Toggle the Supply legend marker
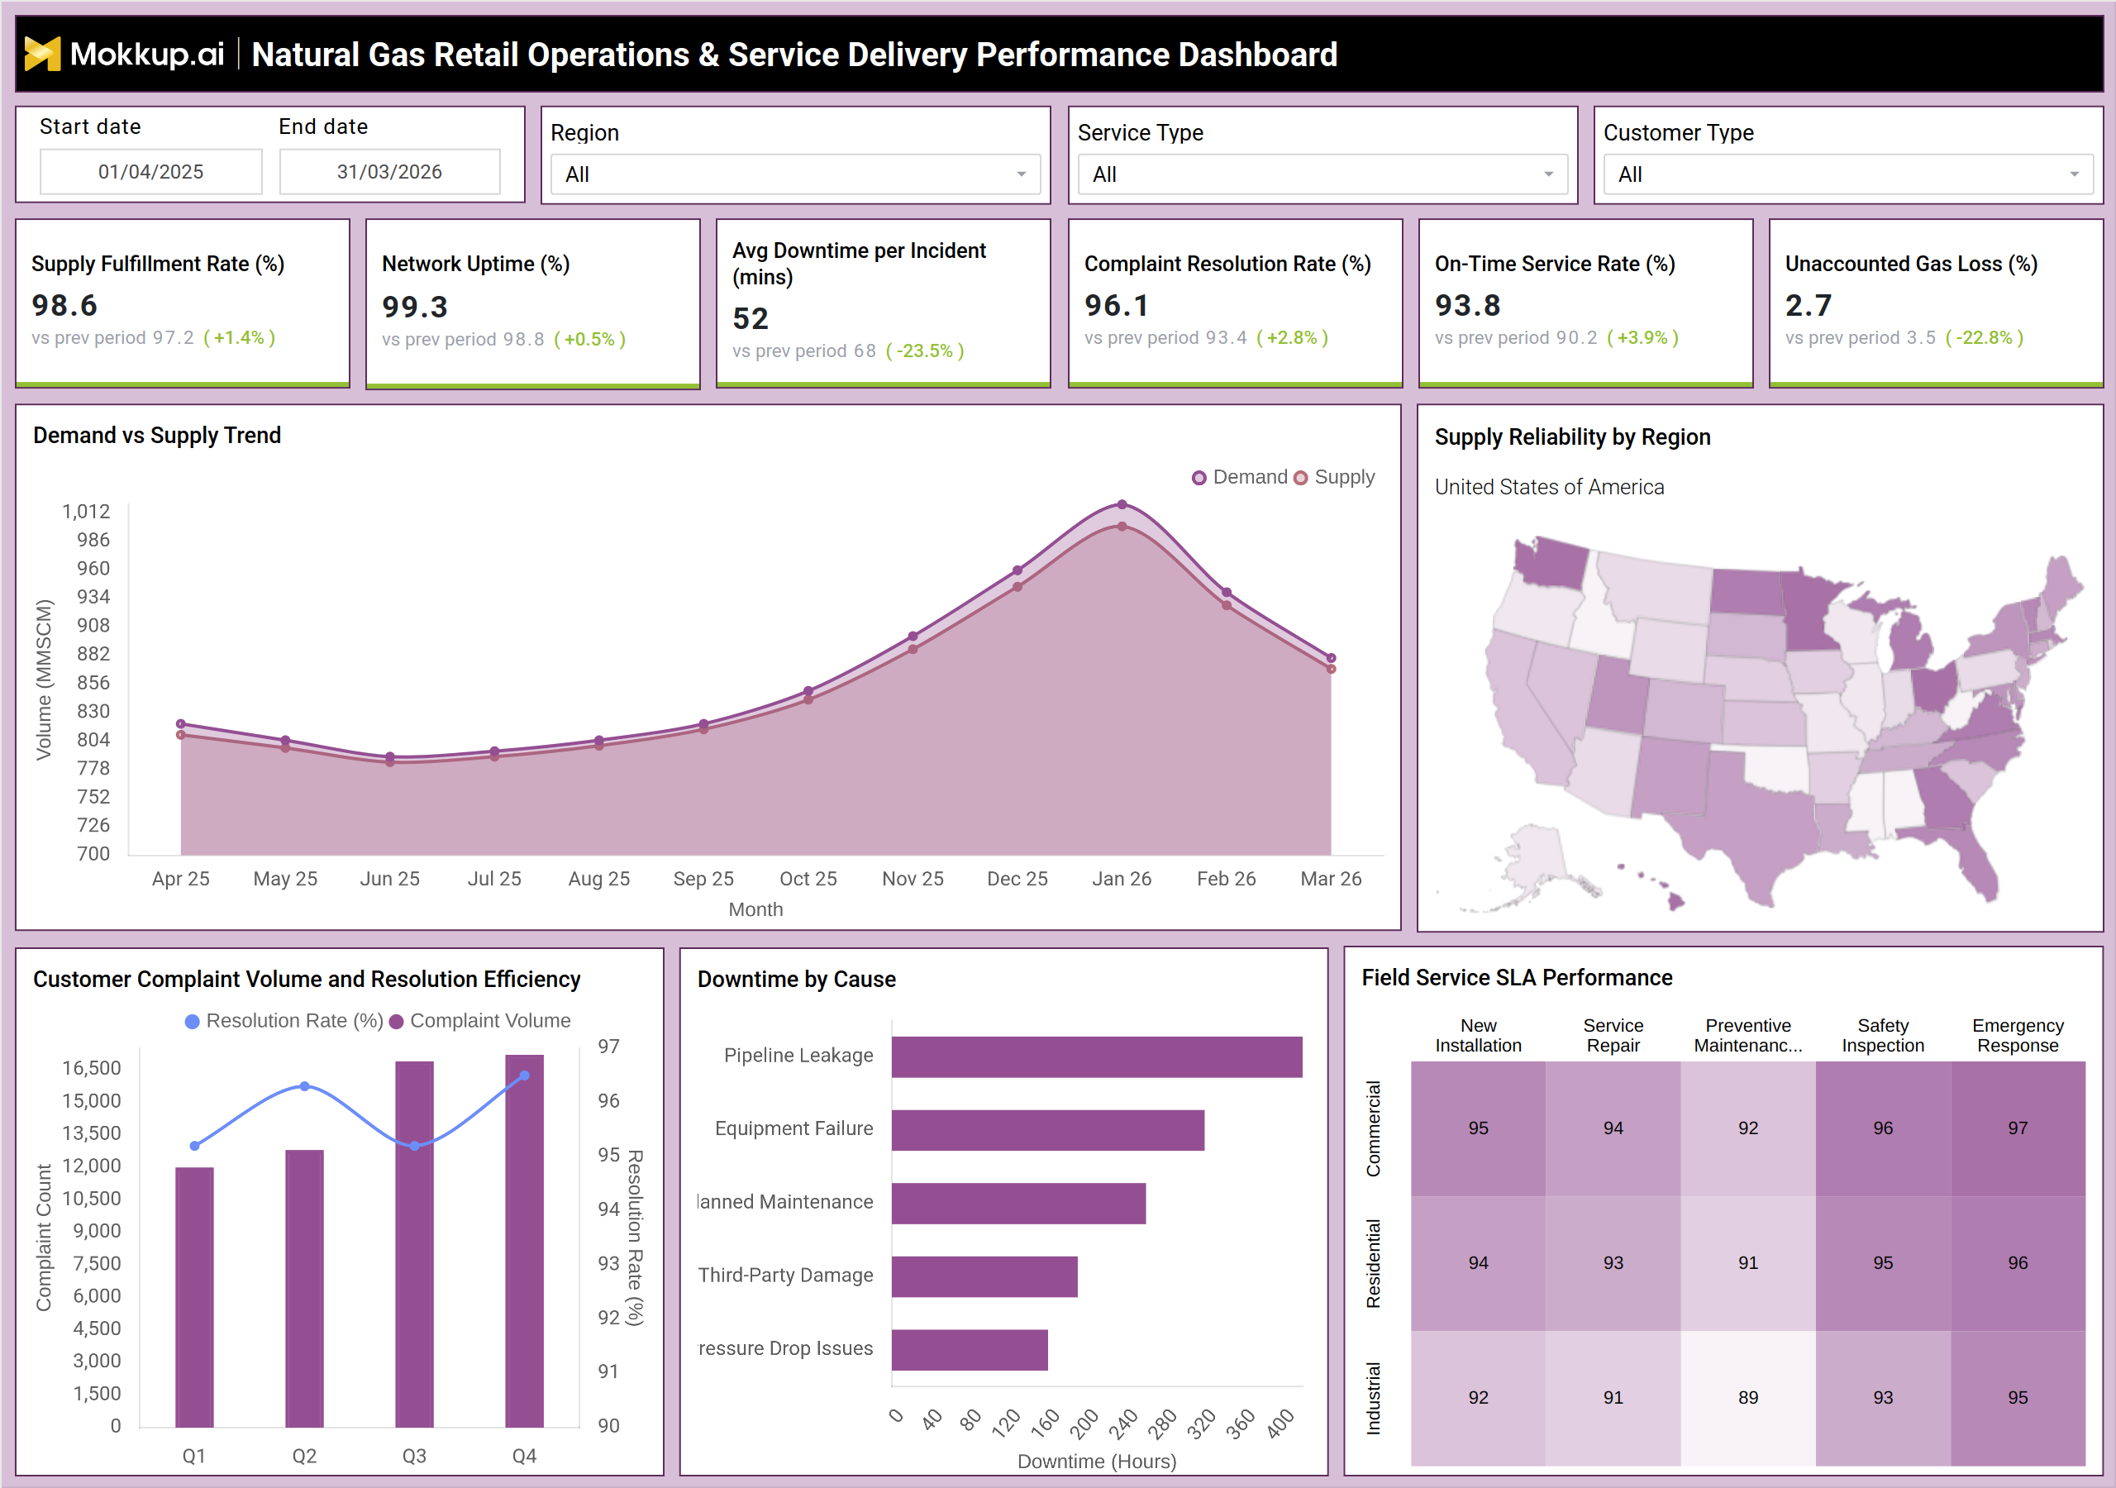Viewport: 2116px width, 1488px height. [x=1300, y=478]
